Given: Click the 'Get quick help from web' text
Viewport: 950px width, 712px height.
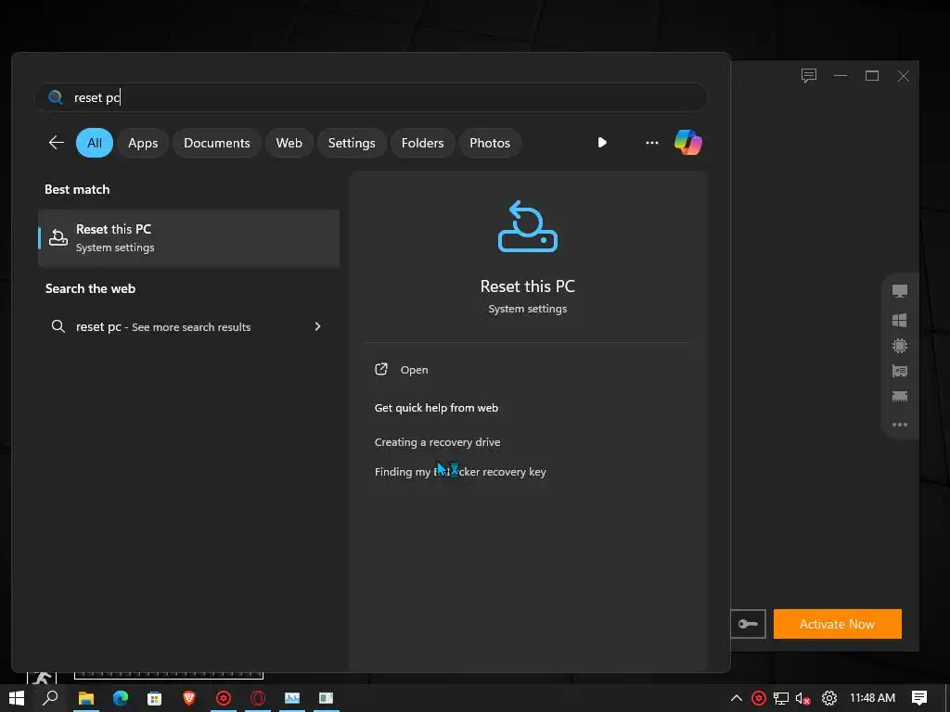Looking at the screenshot, I should (x=436, y=408).
